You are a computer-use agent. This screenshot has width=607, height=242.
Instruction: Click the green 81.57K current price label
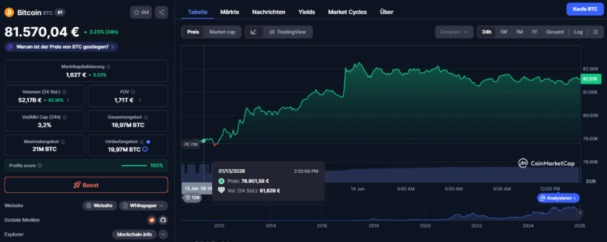pos(591,79)
